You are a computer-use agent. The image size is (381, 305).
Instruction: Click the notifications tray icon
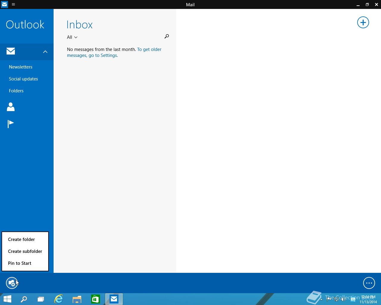pyautogui.click(x=353, y=299)
